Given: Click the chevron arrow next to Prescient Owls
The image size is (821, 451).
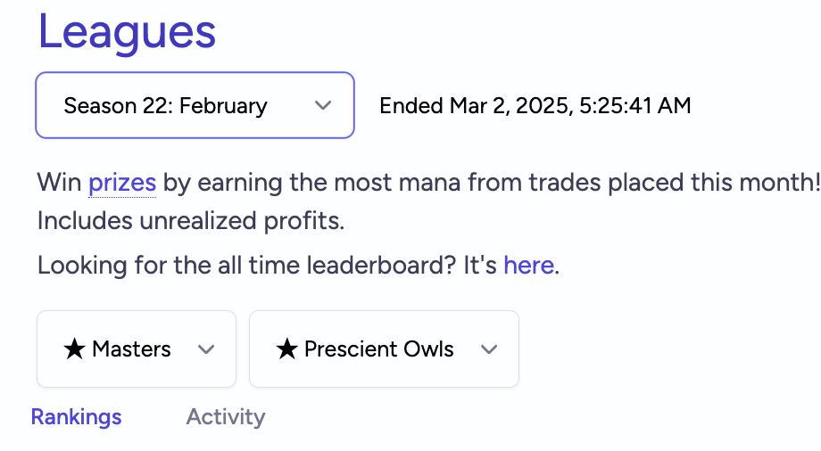Looking at the screenshot, I should [489, 349].
